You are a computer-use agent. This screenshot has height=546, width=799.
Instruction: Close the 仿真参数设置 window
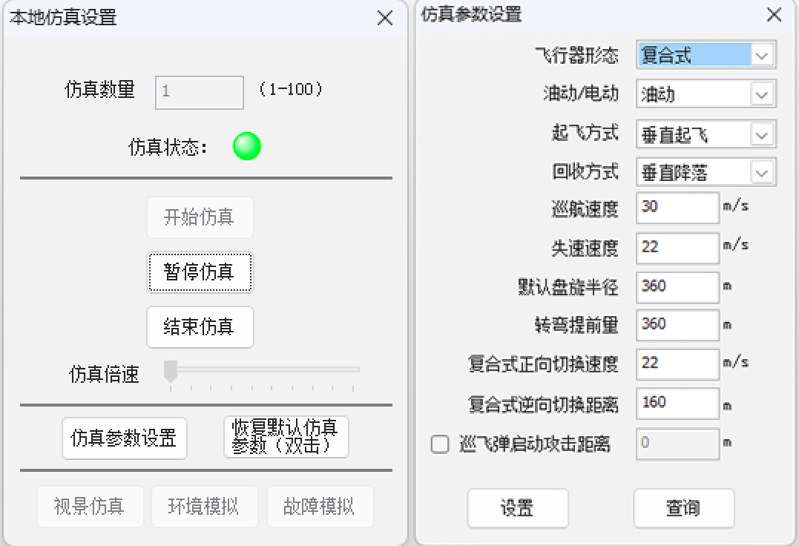[774, 15]
